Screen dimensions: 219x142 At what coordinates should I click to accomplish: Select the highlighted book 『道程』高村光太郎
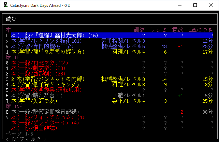pyautogui.click(x=55, y=35)
